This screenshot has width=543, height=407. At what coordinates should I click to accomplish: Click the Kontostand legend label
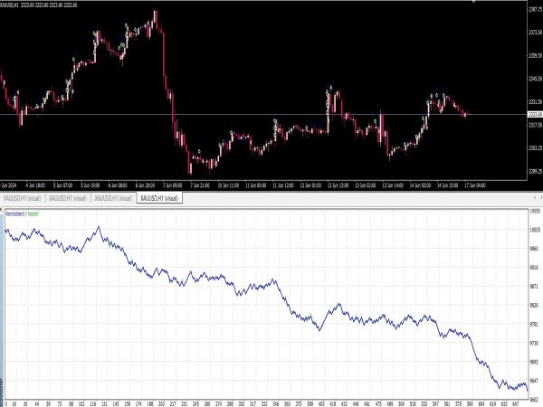[x=15, y=214]
